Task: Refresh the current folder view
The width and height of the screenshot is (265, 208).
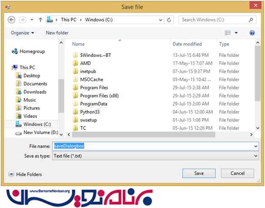Action: [169, 20]
